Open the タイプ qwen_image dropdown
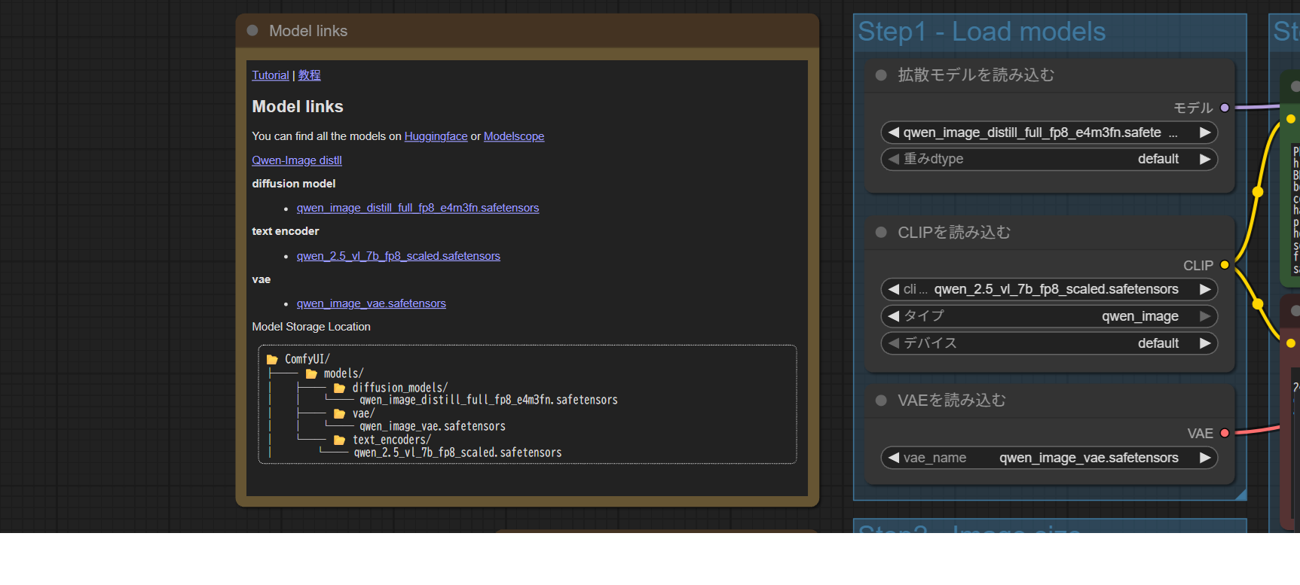 pyautogui.click(x=1048, y=316)
